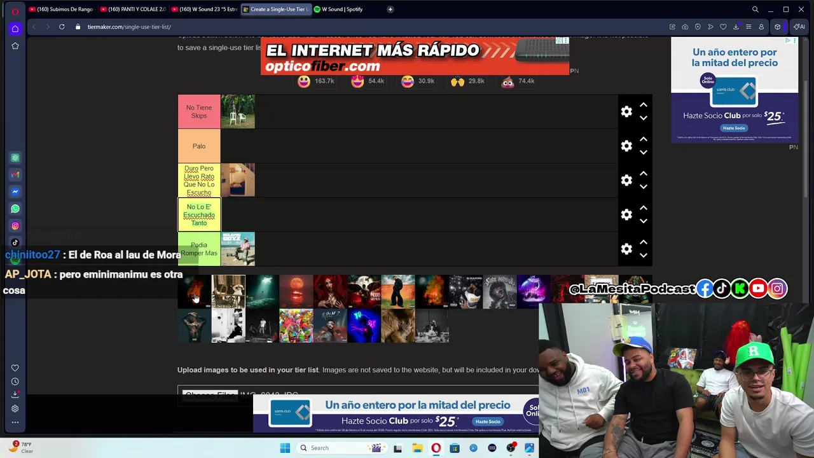Open Opera AI assistant button
Image resolution: width=814 pixels, height=458 pixels.
799,27
